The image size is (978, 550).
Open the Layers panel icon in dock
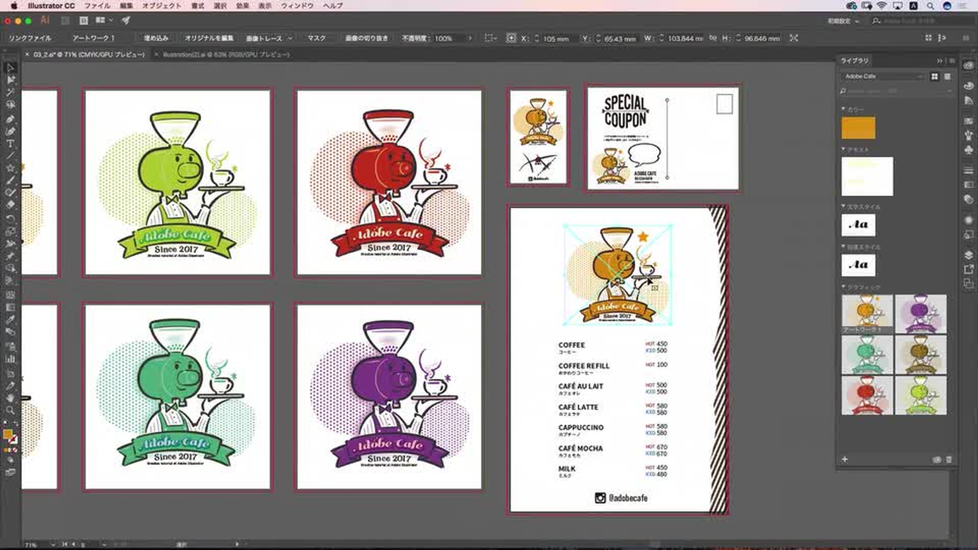(x=968, y=255)
